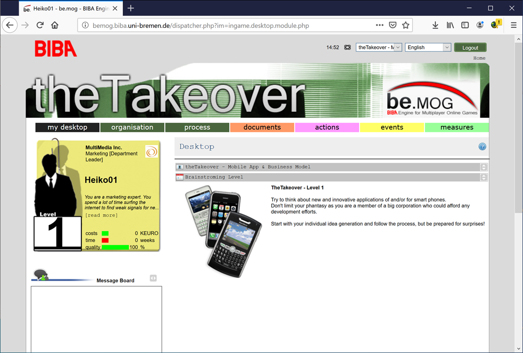The image size is (523, 353).
Task: Click the Logout button
Action: pyautogui.click(x=471, y=48)
